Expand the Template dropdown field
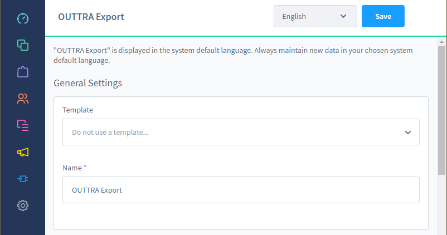Screen dimensions: 447x235 pyautogui.click(x=241, y=132)
